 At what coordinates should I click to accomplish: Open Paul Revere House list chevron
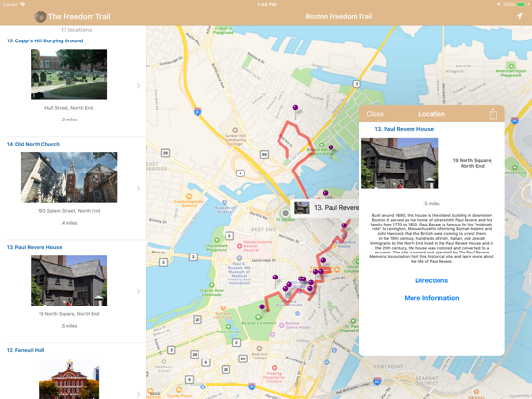138,291
